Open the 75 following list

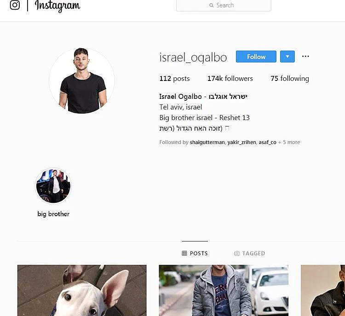click(x=290, y=79)
